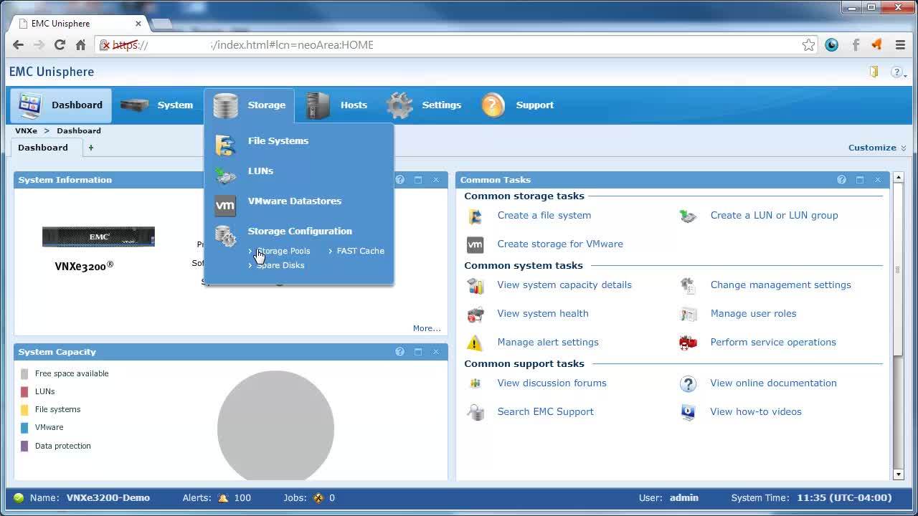Click the Change management settings icon

click(x=688, y=285)
